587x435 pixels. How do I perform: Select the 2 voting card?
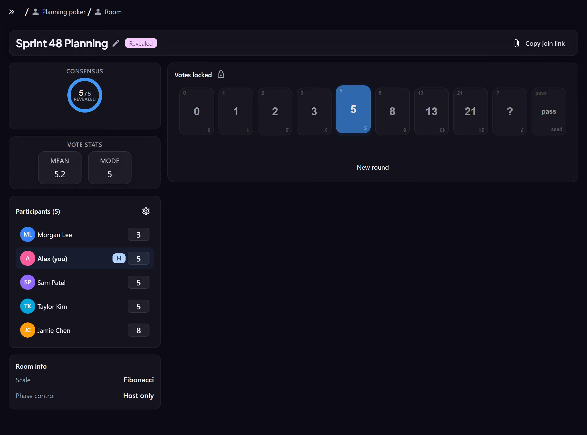[x=275, y=111]
